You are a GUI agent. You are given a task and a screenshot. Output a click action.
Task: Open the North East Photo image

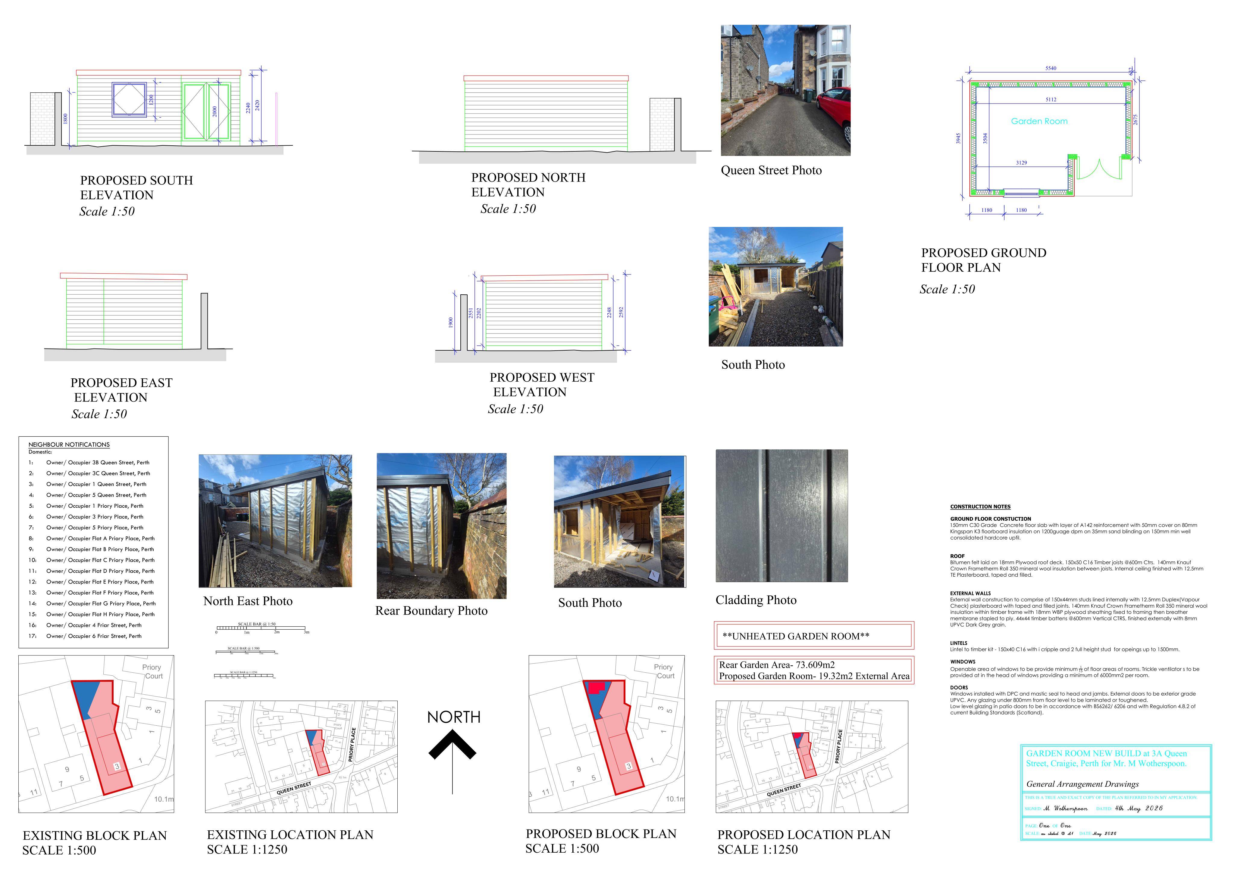[275, 521]
